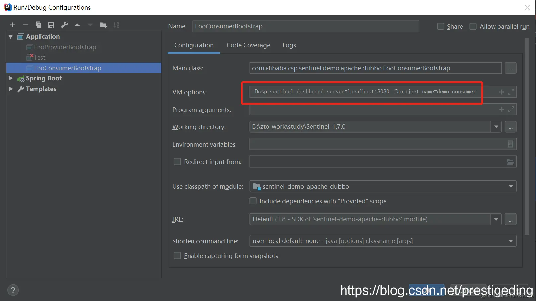536x301 pixels.
Task: Enable capturing form snapshots checkbox
Action: [177, 256]
